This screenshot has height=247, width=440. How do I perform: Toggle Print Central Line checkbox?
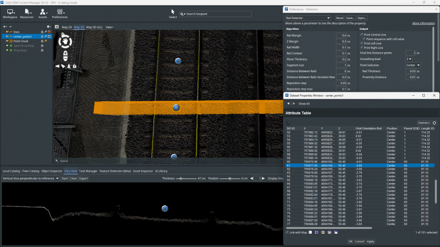tap(362, 35)
